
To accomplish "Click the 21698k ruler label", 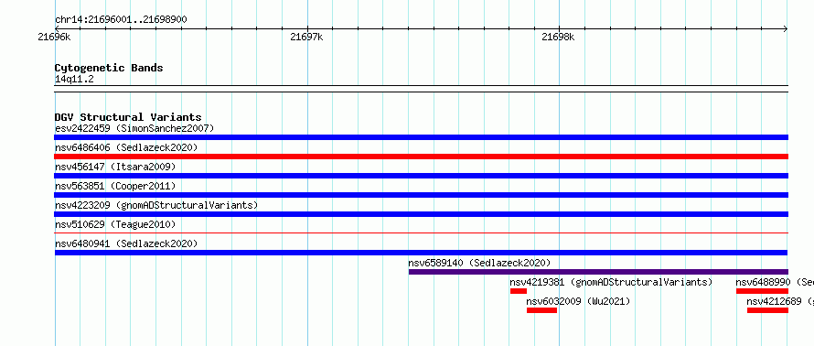I will 559,37.
